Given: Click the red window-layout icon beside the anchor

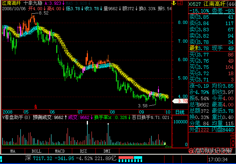Looking at the screenshot, I should 180,3.
